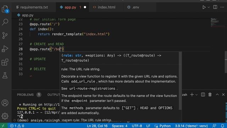Viewport: 227px width, 128px height.
Task: Open the Testing flask view
Action: pyautogui.click(x=5, y=75)
